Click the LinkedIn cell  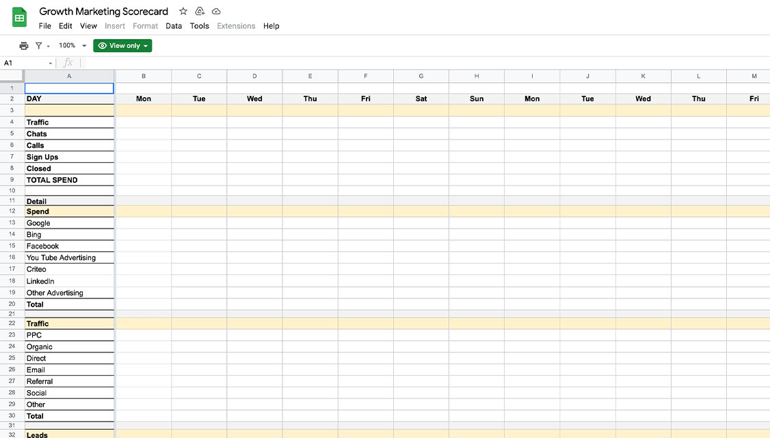[69, 281]
